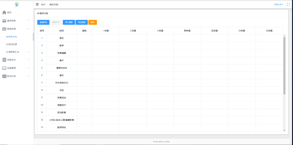Click 教学计划 in the breadcrumb
The image size is (293, 145).
click(x=54, y=4)
